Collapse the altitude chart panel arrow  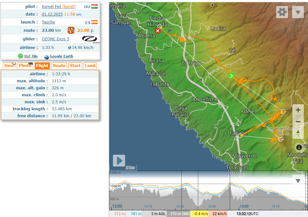(x=298, y=181)
